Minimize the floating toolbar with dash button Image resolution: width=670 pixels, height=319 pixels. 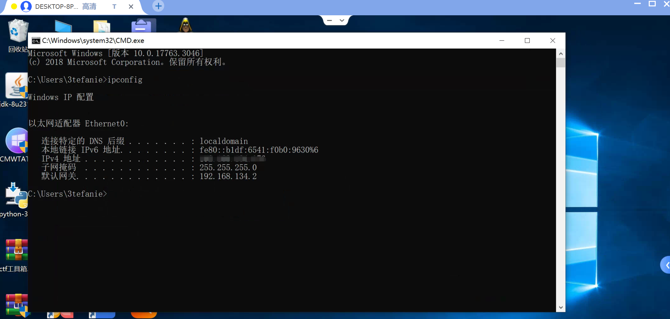pyautogui.click(x=329, y=20)
